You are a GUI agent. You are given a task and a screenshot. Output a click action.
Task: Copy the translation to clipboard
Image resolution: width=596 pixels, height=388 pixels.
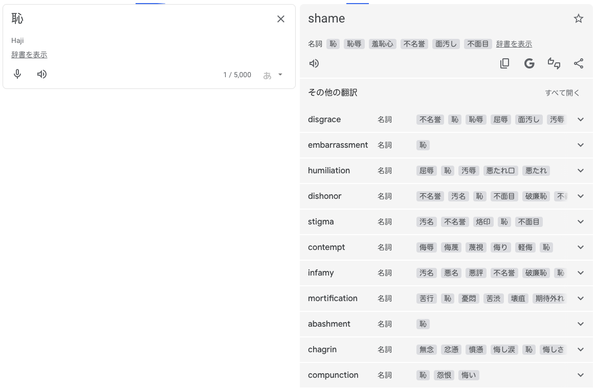click(x=504, y=63)
